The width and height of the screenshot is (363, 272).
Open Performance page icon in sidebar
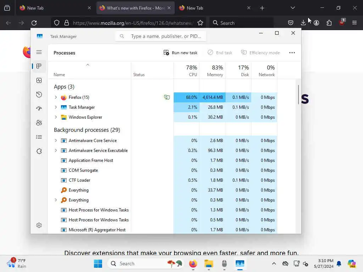click(39, 80)
